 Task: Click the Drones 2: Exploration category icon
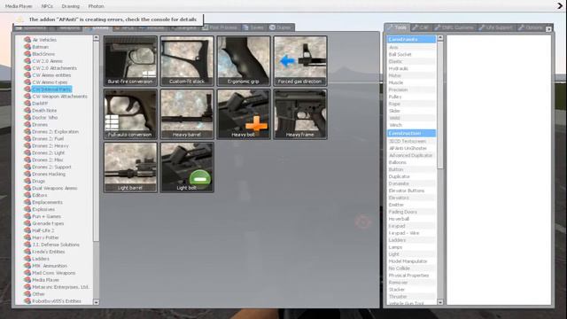(27, 132)
